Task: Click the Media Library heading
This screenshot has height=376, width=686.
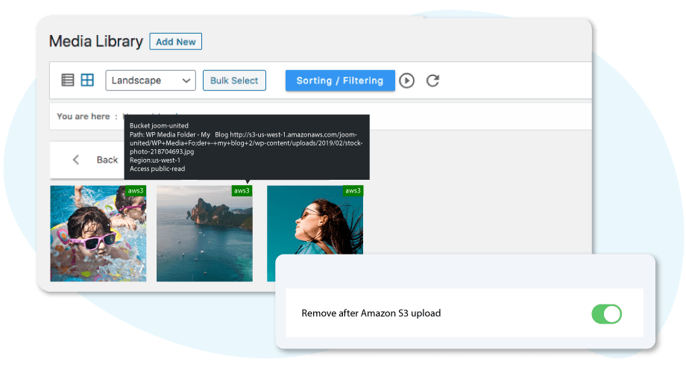Action: tap(95, 42)
